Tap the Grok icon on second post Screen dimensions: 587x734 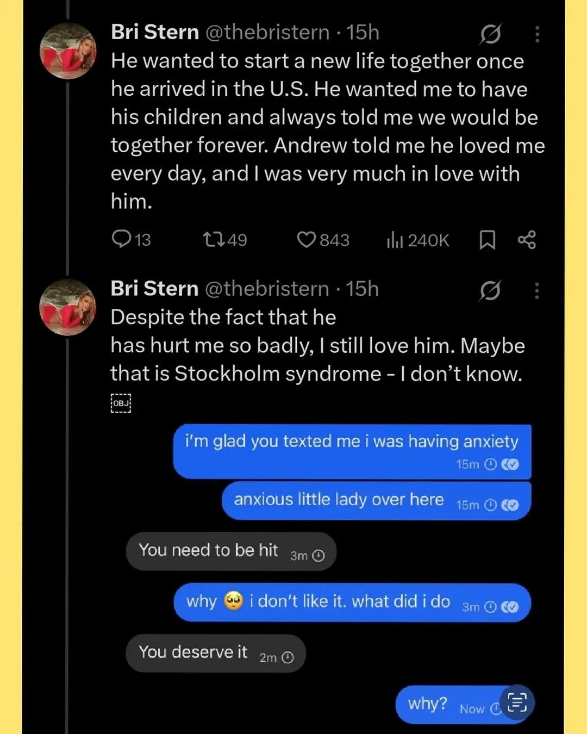(490, 291)
